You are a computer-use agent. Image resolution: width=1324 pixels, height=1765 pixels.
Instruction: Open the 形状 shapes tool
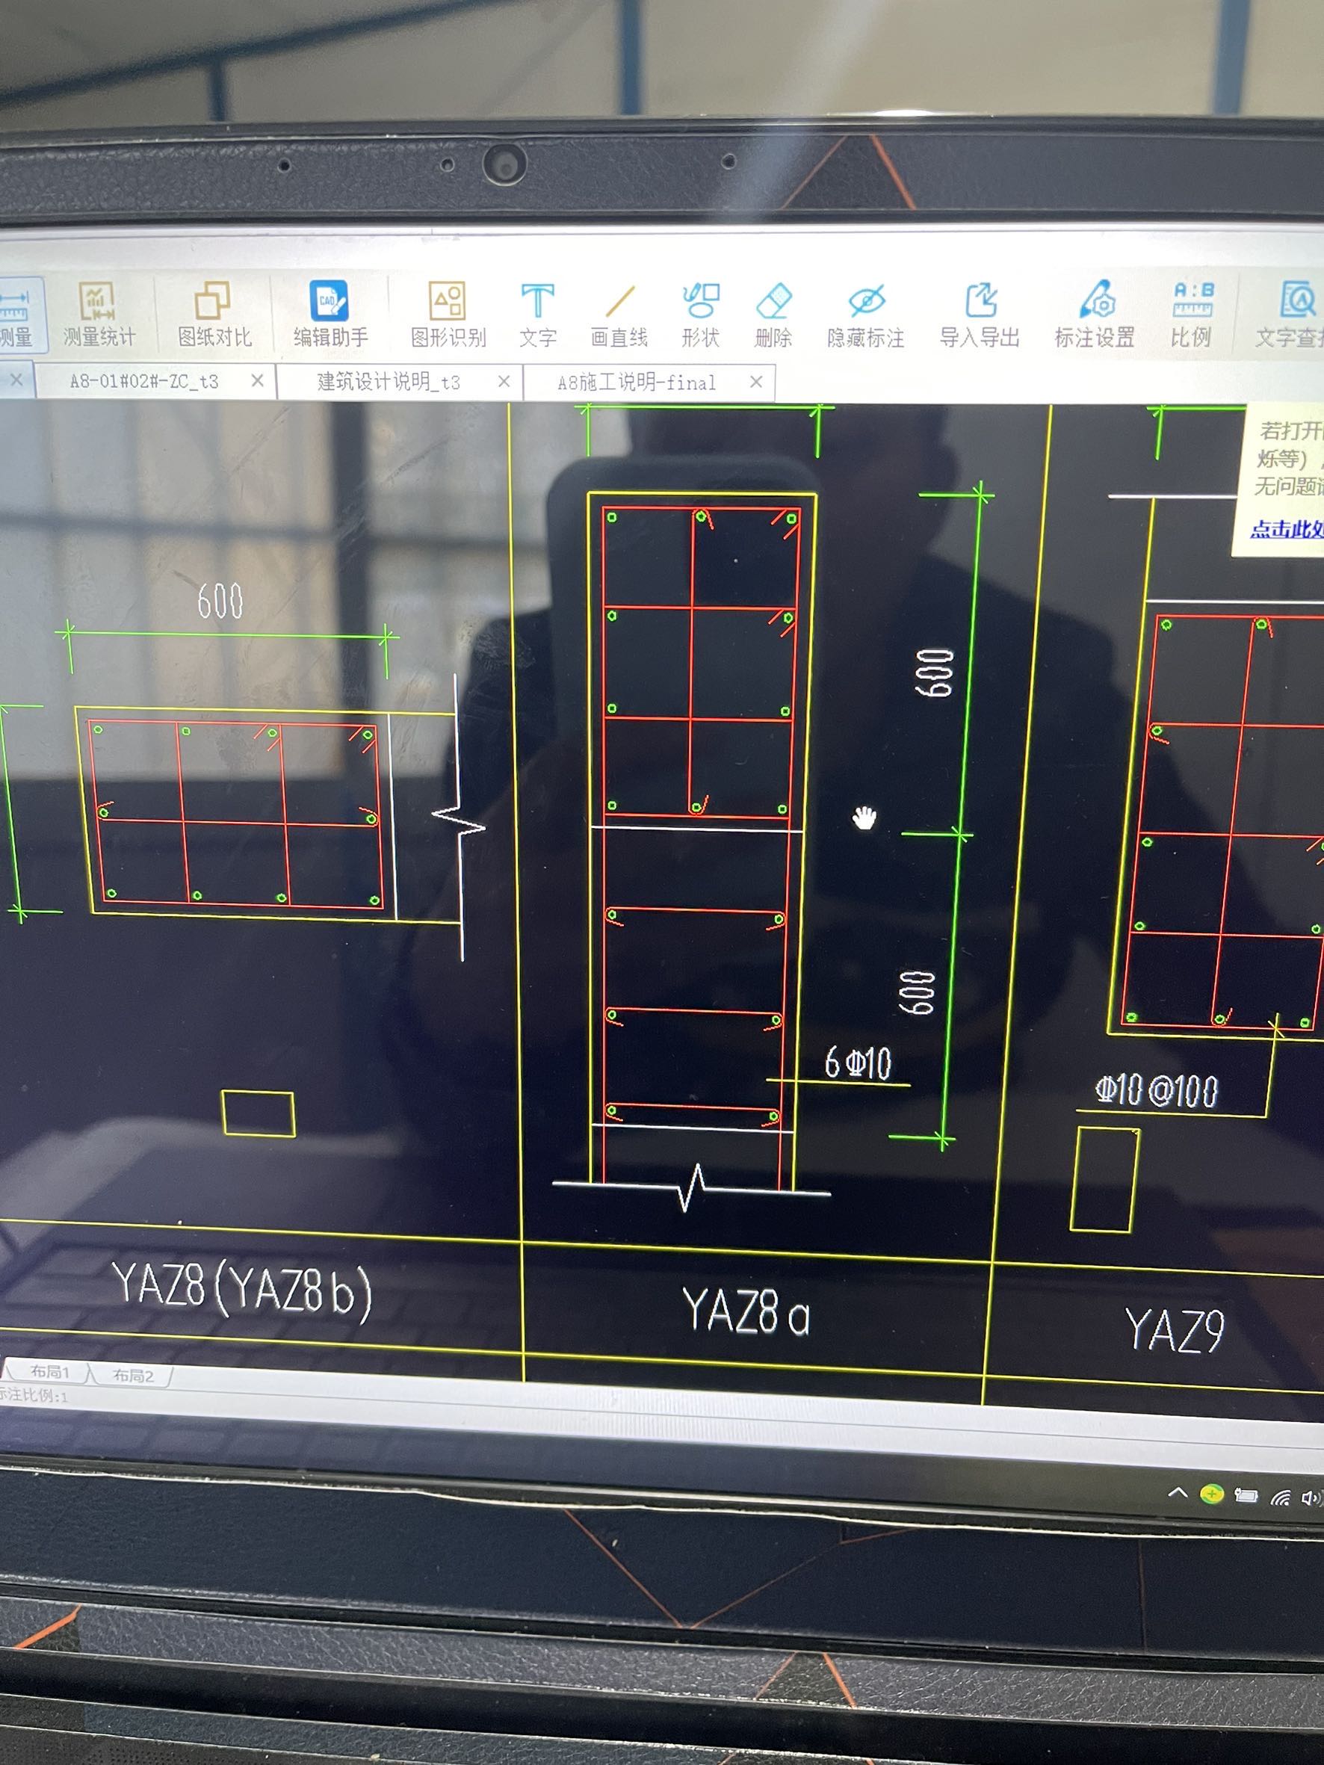pyautogui.click(x=700, y=315)
